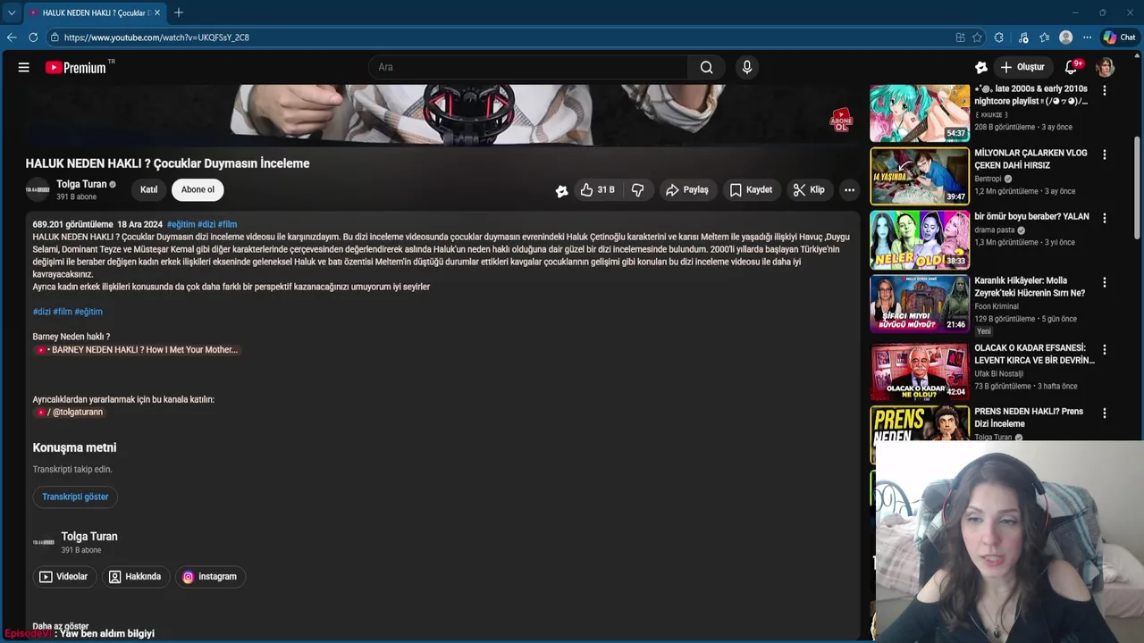Open the media control music icon

[x=1023, y=38]
